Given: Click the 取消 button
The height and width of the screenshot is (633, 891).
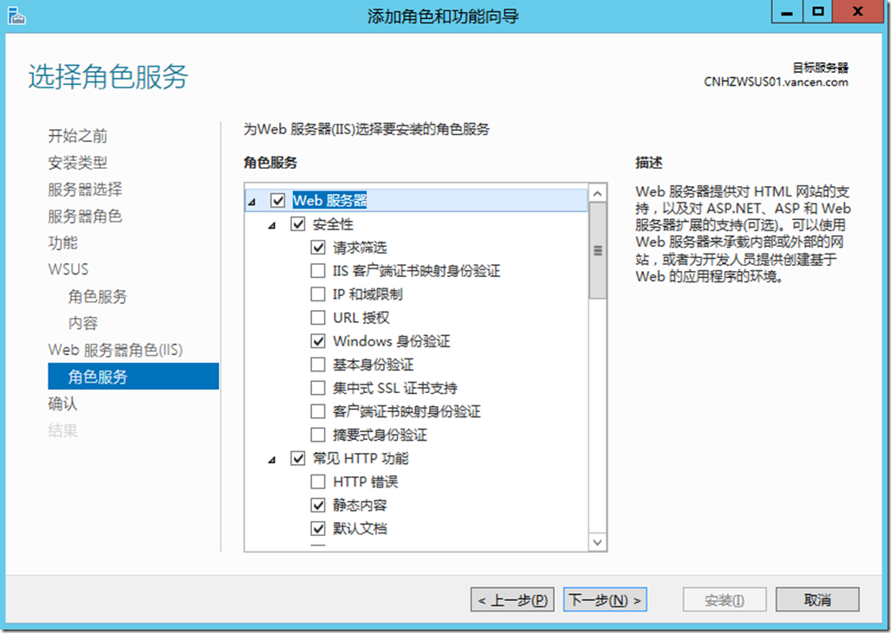Looking at the screenshot, I should (817, 599).
